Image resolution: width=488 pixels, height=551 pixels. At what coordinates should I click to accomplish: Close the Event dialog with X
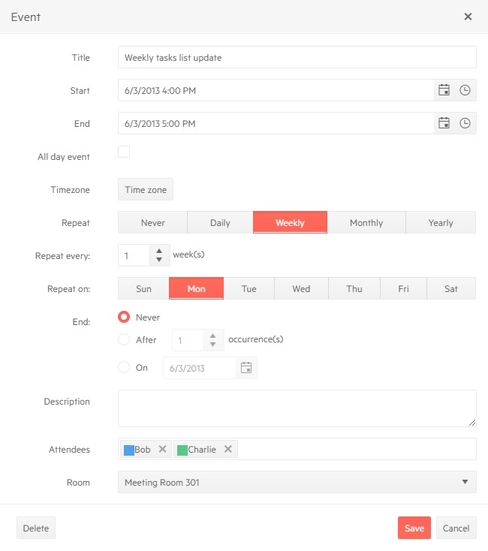(x=468, y=17)
